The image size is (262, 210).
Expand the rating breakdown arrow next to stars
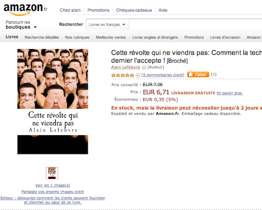coord(138,75)
